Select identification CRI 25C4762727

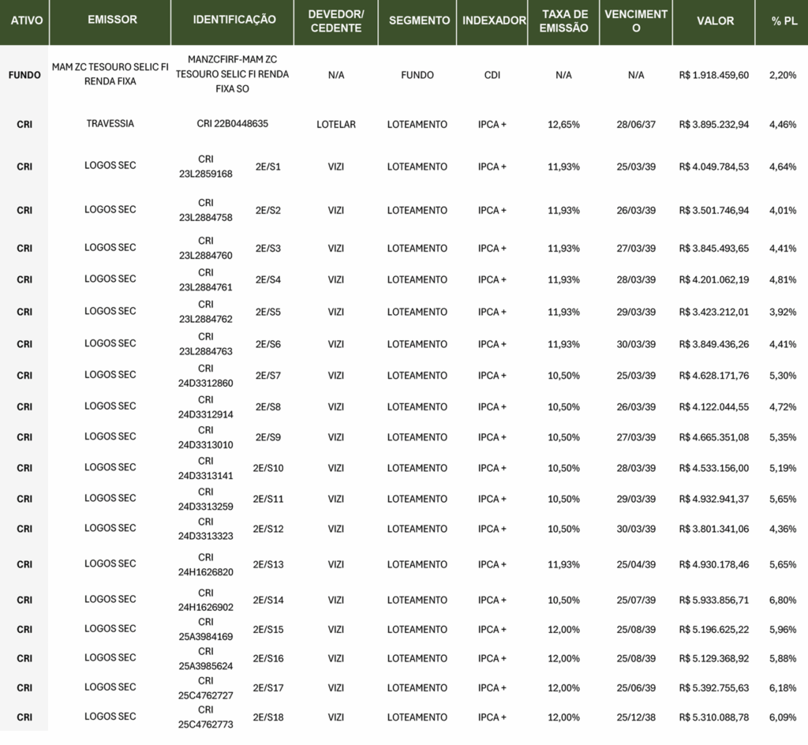click(206, 688)
